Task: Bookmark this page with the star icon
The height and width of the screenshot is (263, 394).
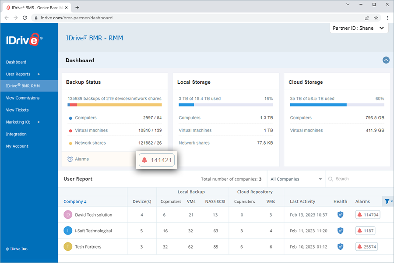Action: tap(376, 18)
